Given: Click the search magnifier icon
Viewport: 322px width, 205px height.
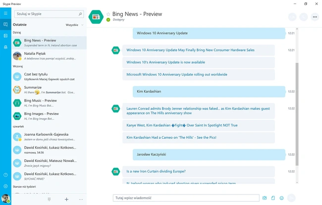Looking at the screenshot, I should (x=80, y=14).
